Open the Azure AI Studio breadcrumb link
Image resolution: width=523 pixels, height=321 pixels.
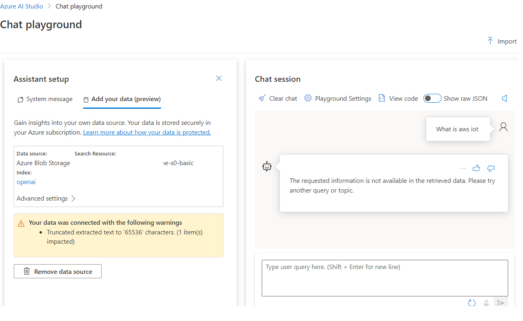click(21, 6)
